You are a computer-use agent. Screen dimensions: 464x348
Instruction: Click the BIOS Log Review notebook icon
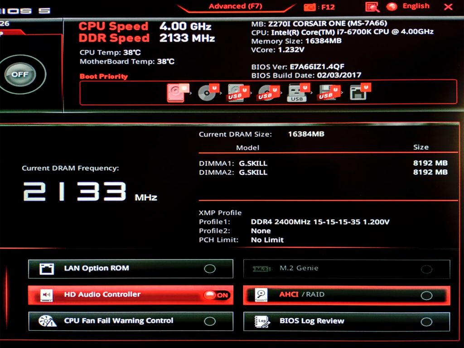pyautogui.click(x=262, y=322)
